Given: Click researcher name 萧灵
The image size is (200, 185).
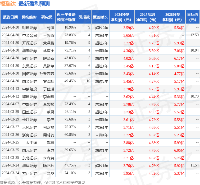Looking at the screenshot, I should coord(50,112).
